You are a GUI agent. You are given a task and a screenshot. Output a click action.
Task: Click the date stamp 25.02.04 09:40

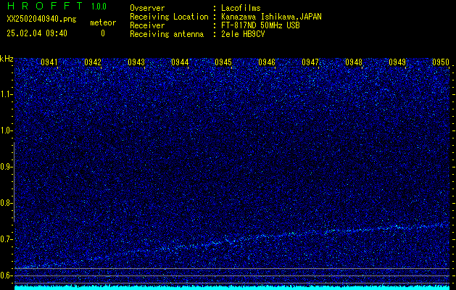(x=37, y=33)
